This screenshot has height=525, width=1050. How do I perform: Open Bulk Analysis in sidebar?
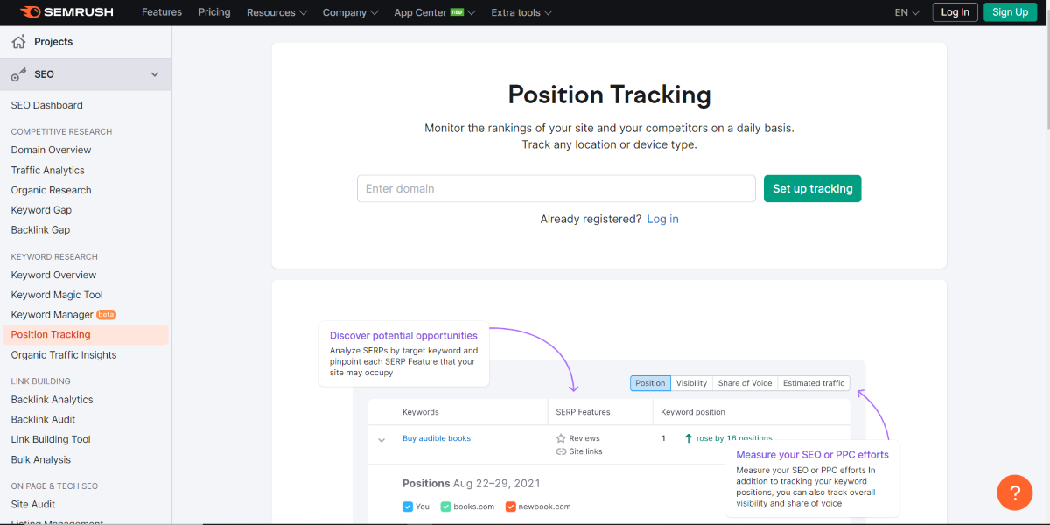pyautogui.click(x=41, y=459)
